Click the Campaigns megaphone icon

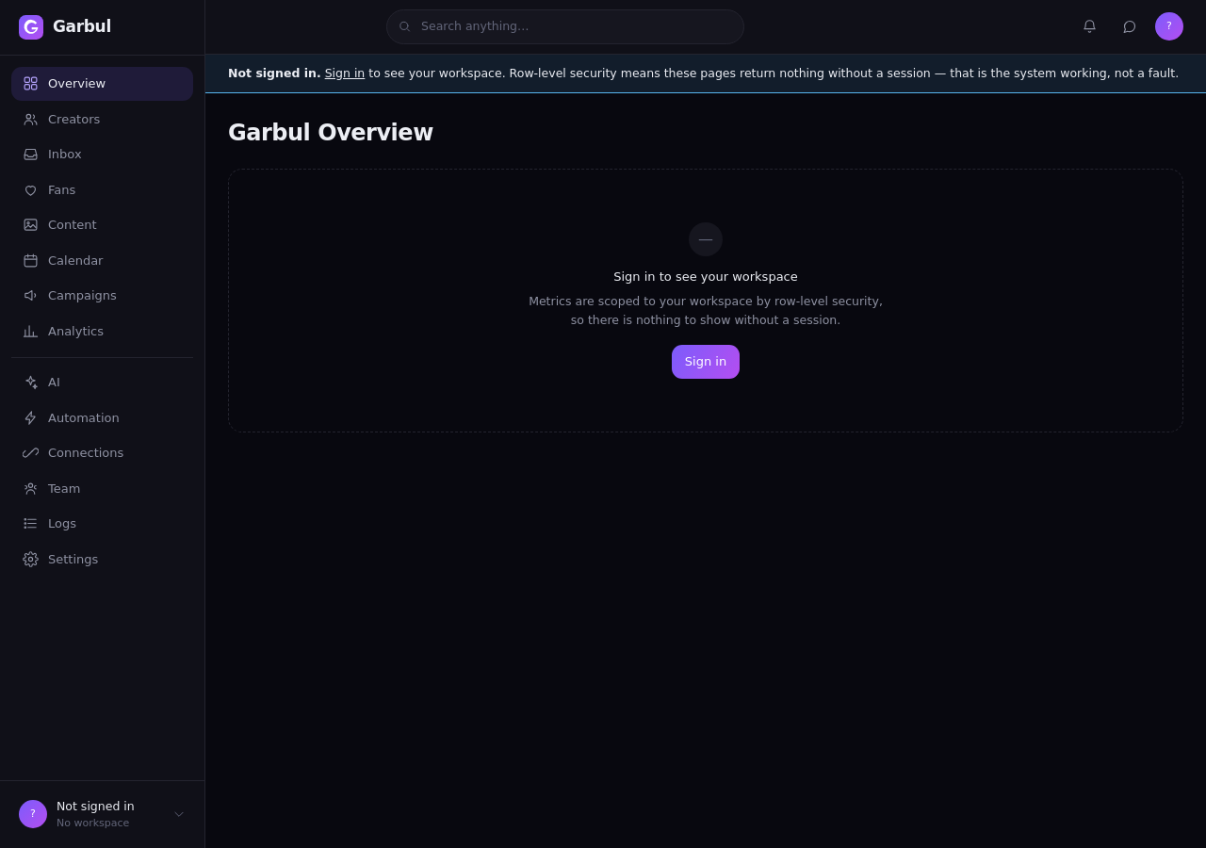tap(30, 296)
